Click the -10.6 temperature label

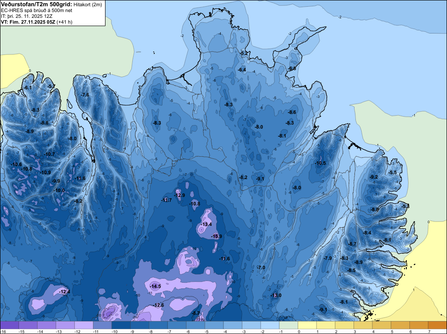click(16, 164)
